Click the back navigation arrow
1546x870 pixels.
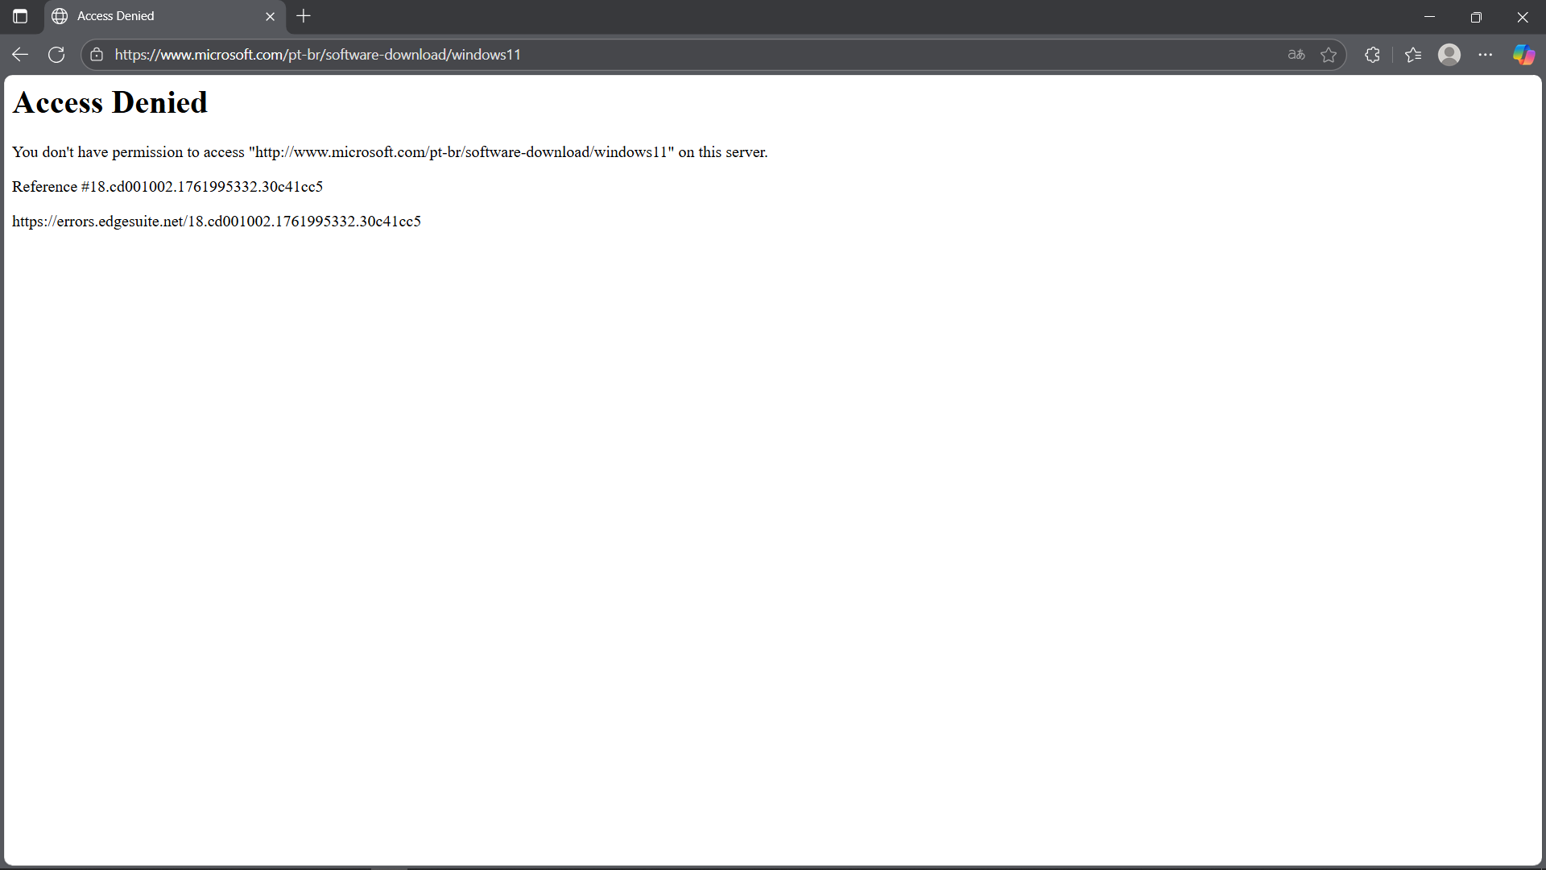click(20, 55)
